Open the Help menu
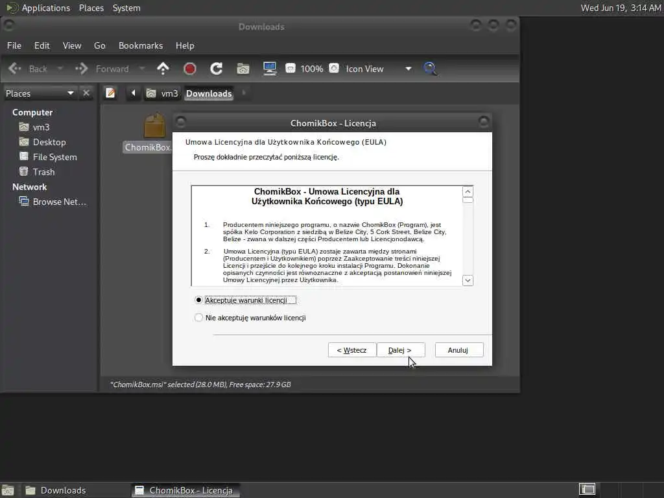 point(185,45)
